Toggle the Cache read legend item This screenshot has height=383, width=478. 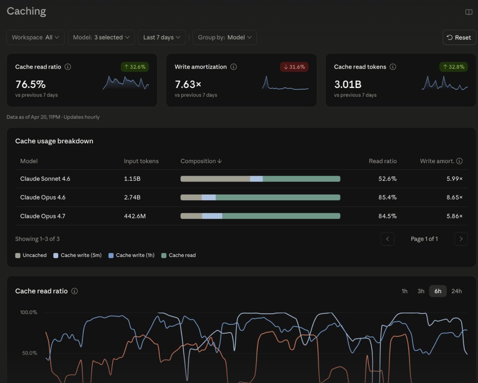pyautogui.click(x=178, y=255)
